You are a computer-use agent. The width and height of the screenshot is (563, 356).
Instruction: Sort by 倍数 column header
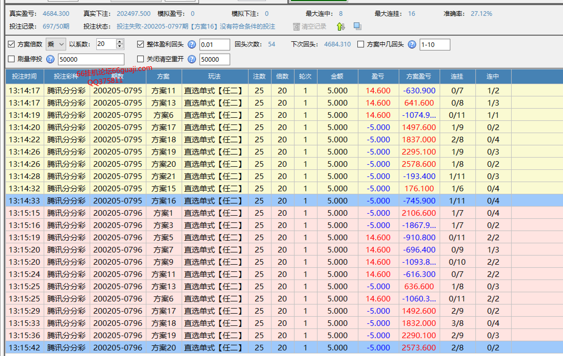pos(283,76)
